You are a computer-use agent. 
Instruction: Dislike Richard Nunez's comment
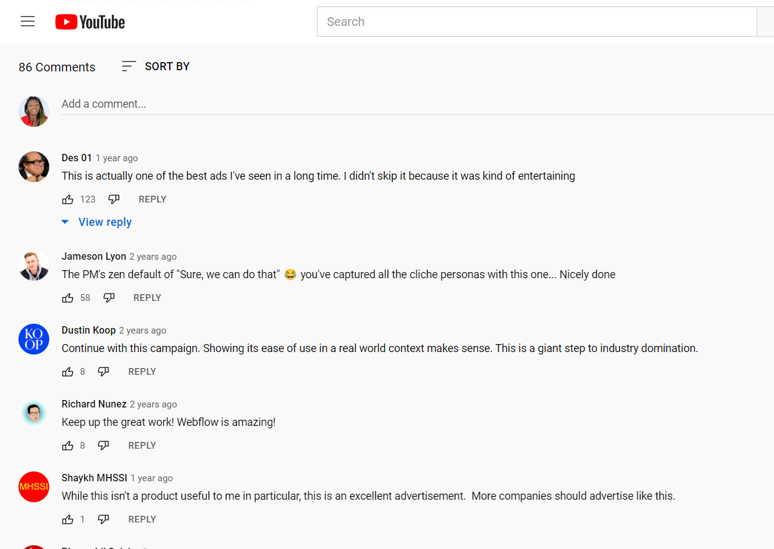tap(103, 446)
